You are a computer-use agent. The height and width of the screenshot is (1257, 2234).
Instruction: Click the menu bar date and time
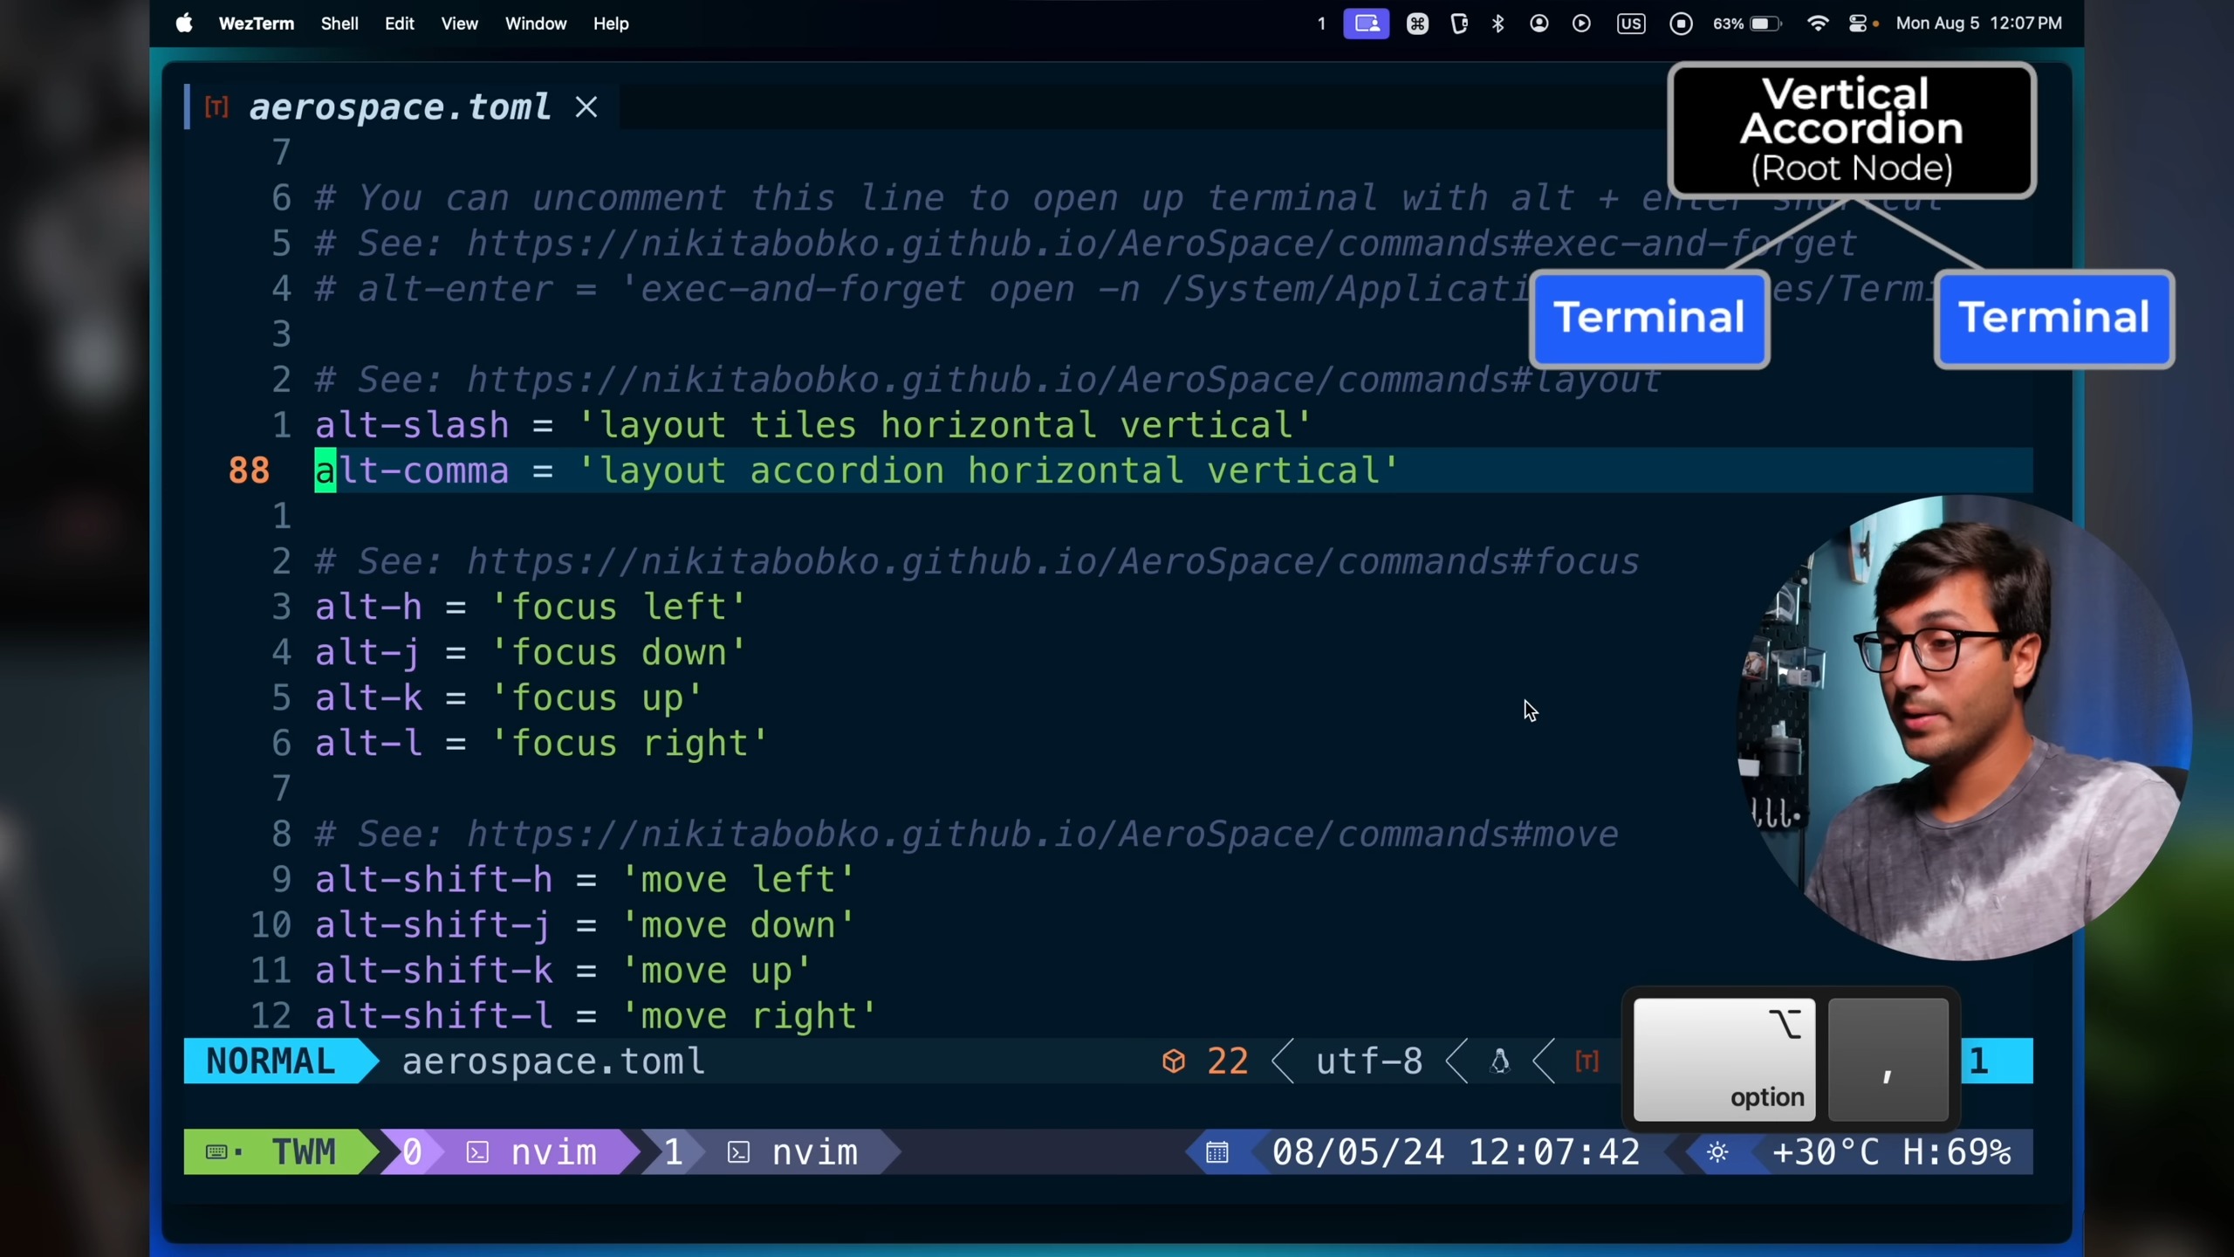pyautogui.click(x=1978, y=24)
